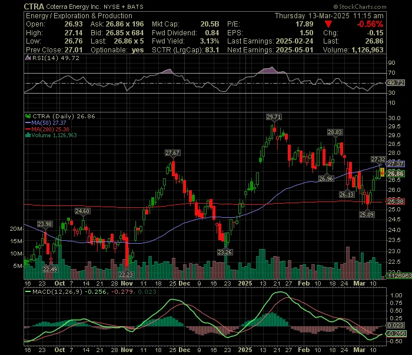This screenshot has height=355, width=412.
Task: Click the 23.98 September high annotation
Action: click(45, 224)
